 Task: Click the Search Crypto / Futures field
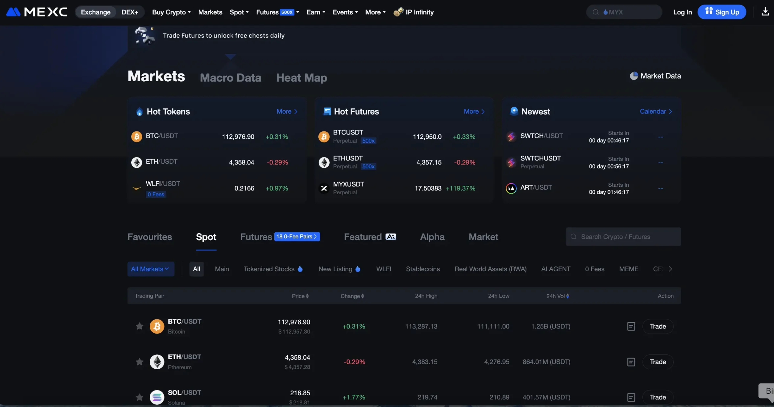click(623, 237)
